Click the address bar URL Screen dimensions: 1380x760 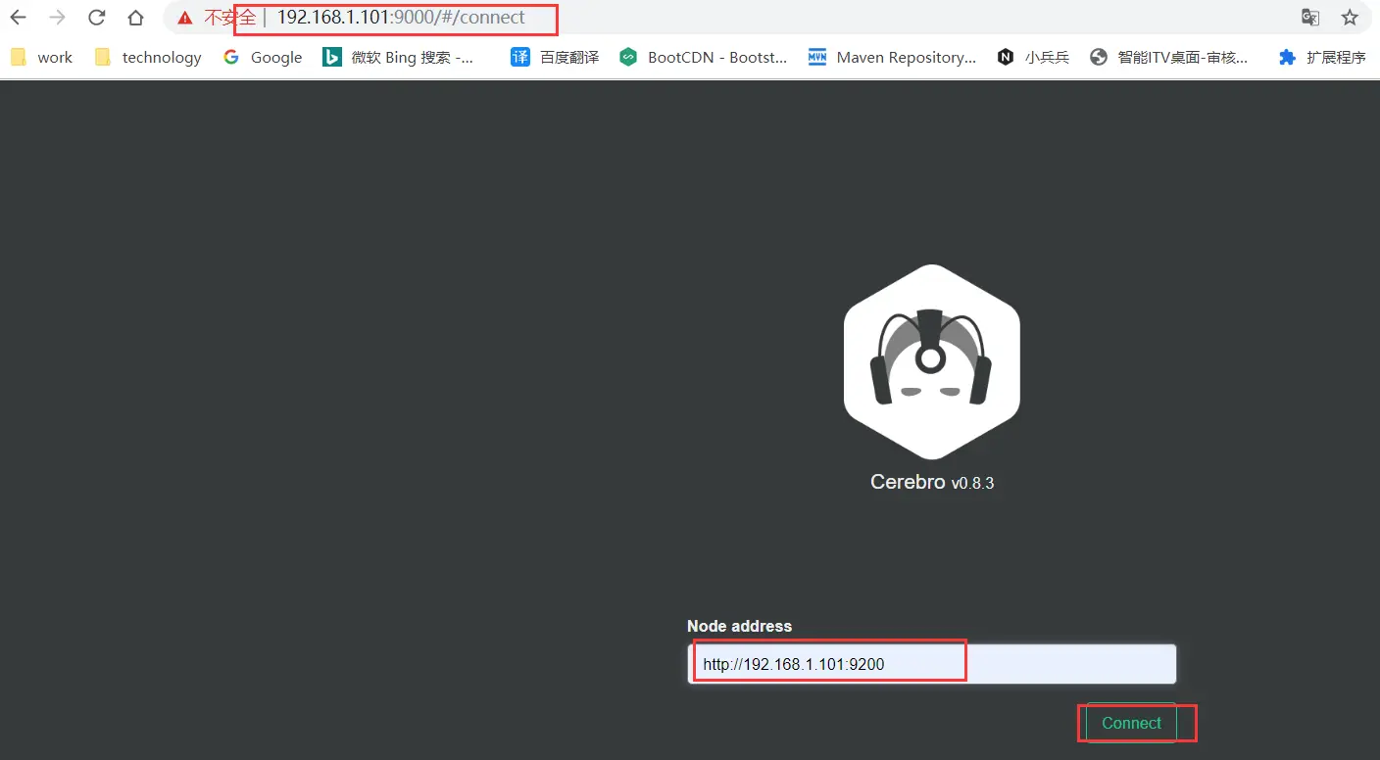click(401, 17)
